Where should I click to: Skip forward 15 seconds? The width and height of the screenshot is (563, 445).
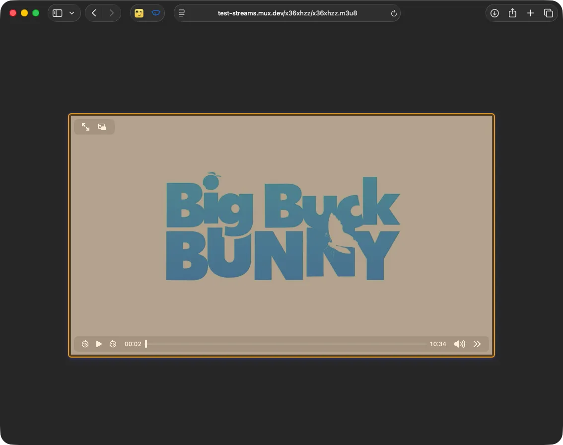pyautogui.click(x=113, y=344)
